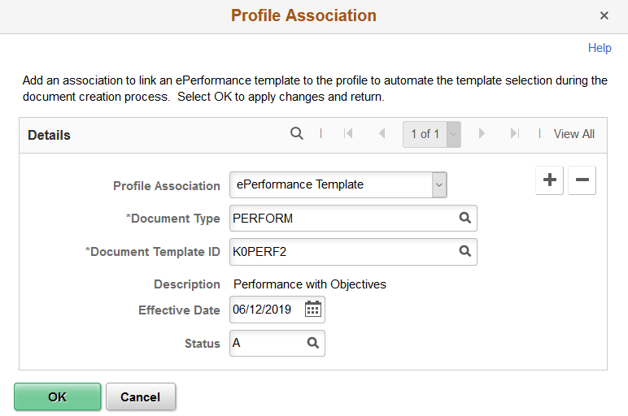This screenshot has height=416, width=628.
Task: Open Document Type lookup magnifier
Action: [465, 219]
